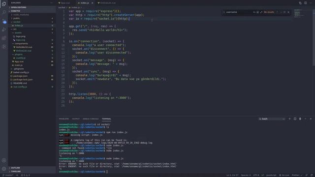Toggle Use Regular Expression in find widget

261,12
